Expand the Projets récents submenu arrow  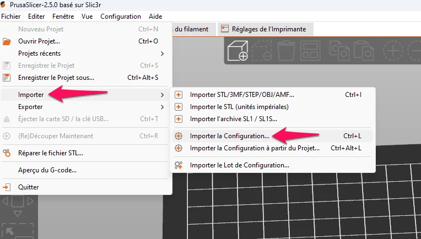coord(162,53)
